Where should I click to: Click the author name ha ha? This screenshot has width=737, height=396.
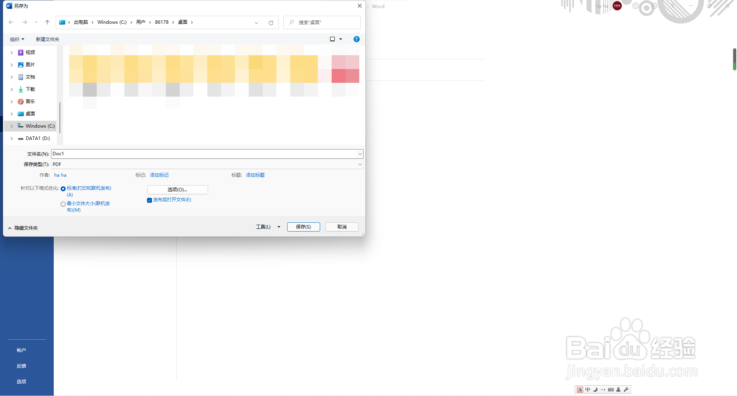tap(60, 175)
